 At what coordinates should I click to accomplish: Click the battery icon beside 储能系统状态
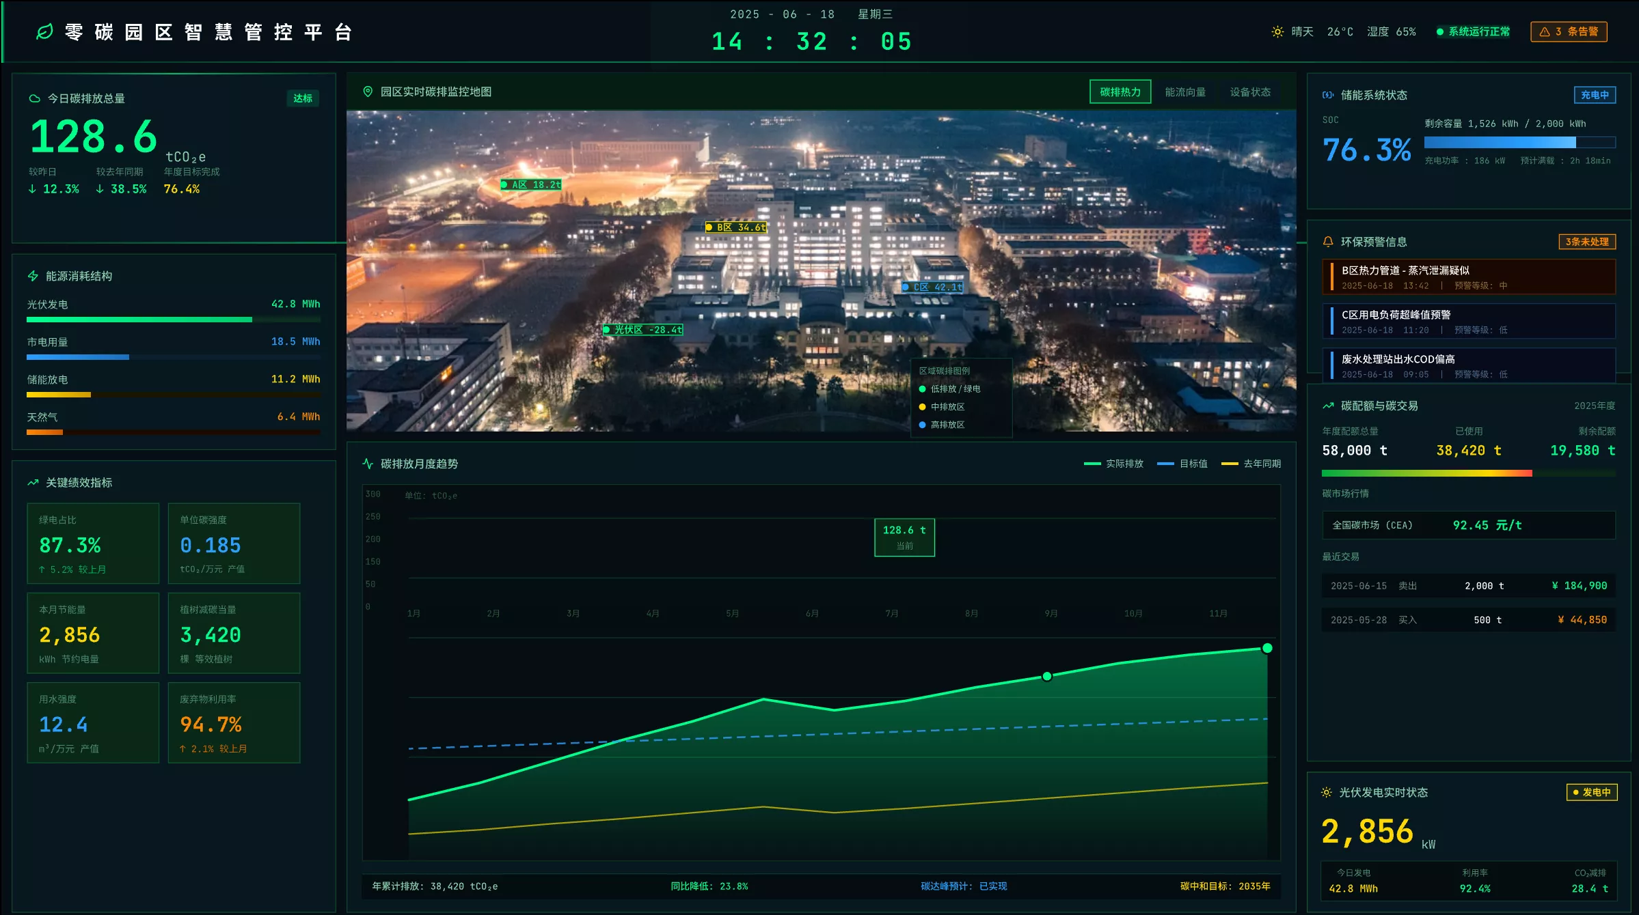pos(1328,95)
